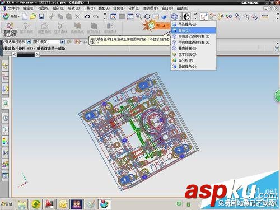Image resolution: width=280 pixels, height=210 pixels.
Task: Choose 局部着色 partially shaded style
Action: 193,66
